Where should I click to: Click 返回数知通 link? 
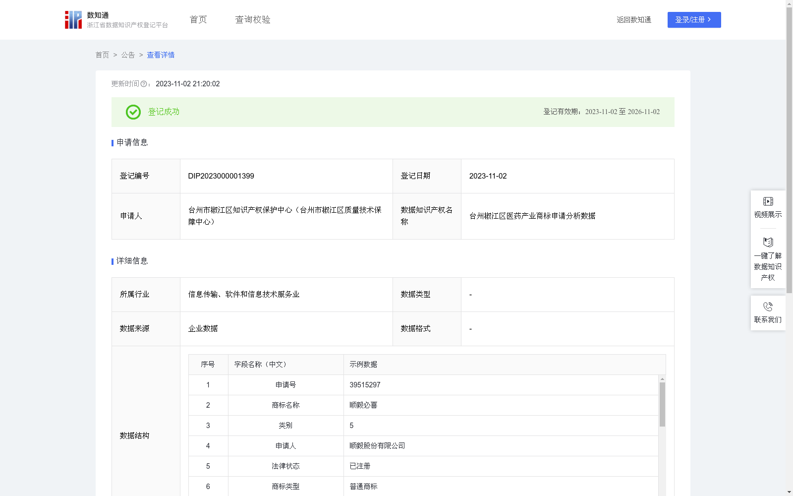click(634, 20)
